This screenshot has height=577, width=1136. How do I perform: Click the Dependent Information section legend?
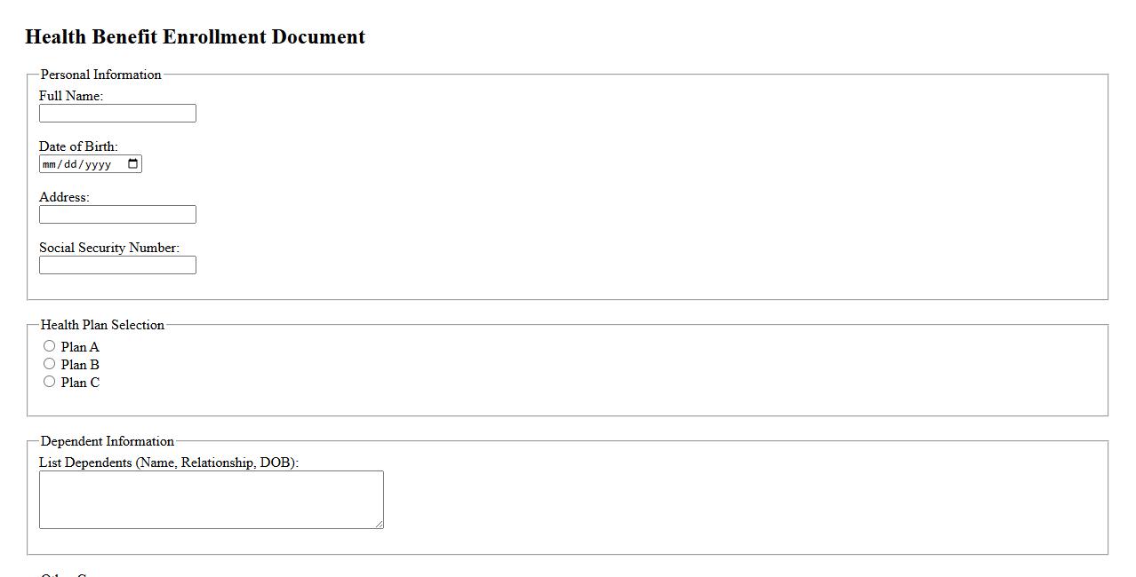(108, 441)
